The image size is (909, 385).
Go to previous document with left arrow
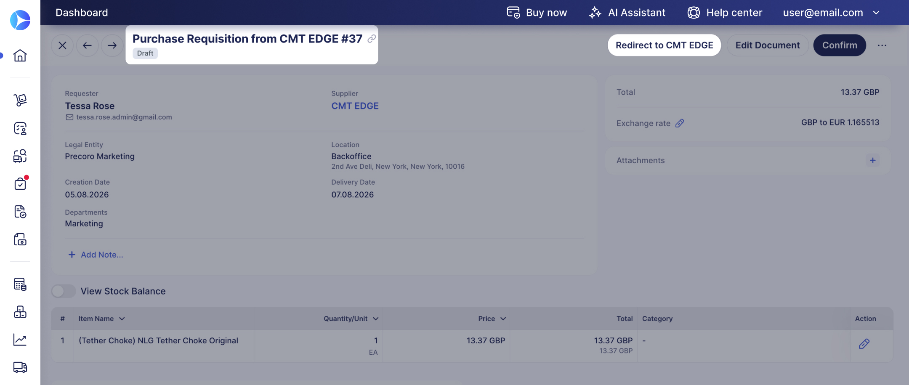coord(87,45)
